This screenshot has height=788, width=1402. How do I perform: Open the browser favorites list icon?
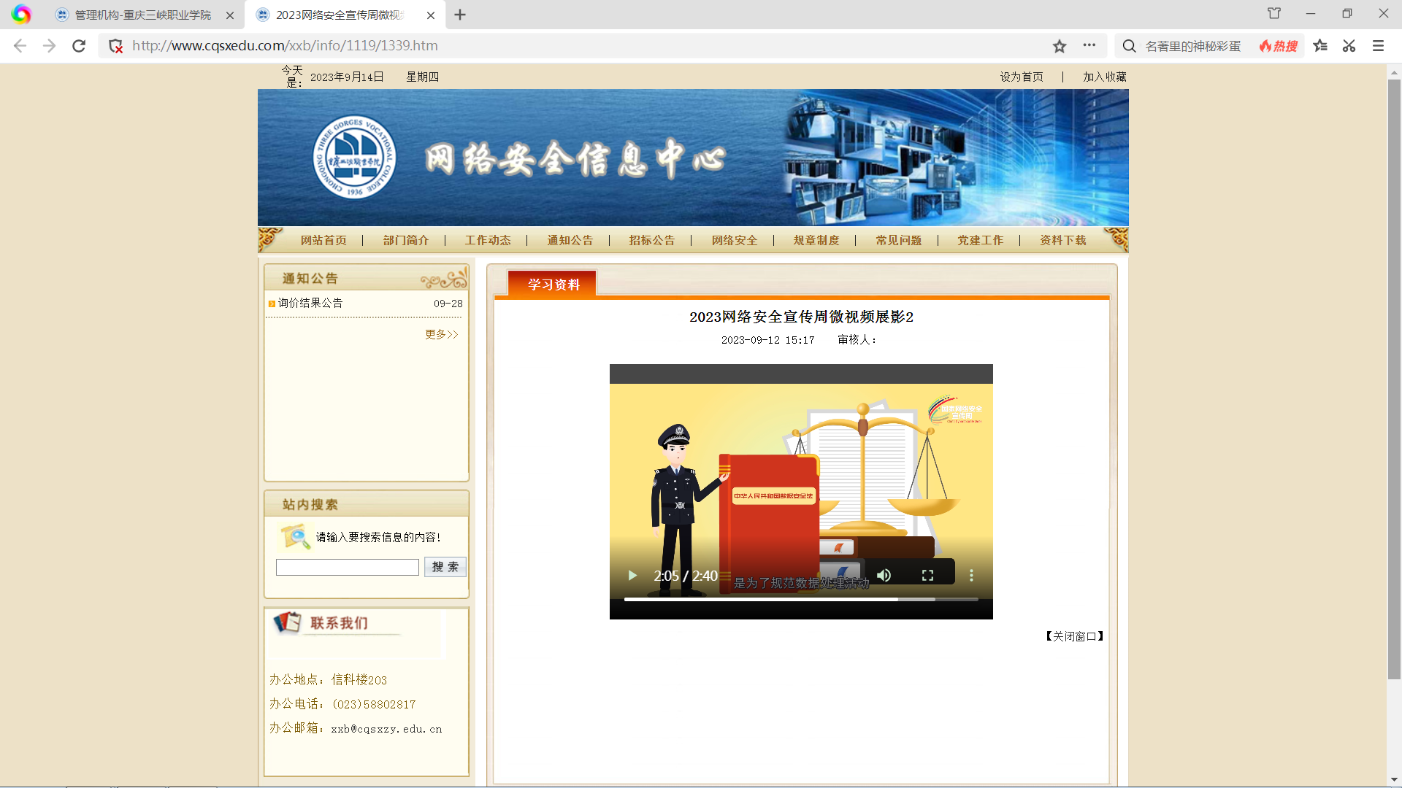tap(1320, 46)
